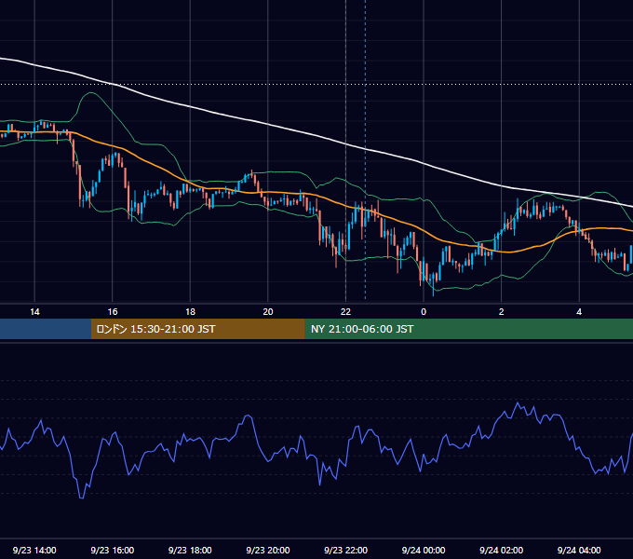Click the hour 2 axis label
The height and width of the screenshot is (559, 633).
coord(501,312)
